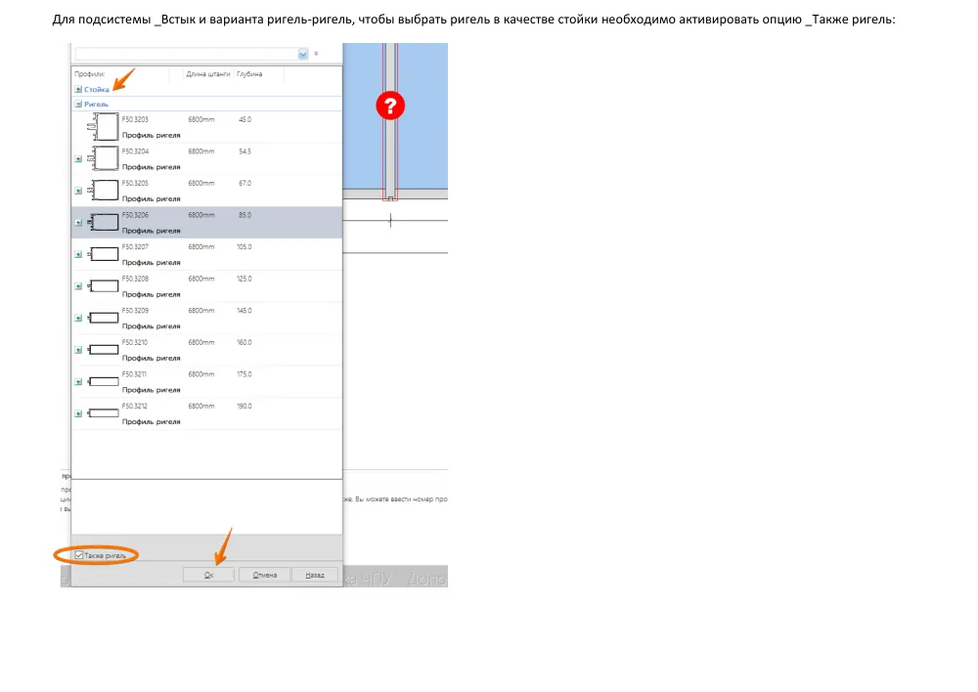
Task: Select the F50.3207 profile name
Action: (135, 247)
